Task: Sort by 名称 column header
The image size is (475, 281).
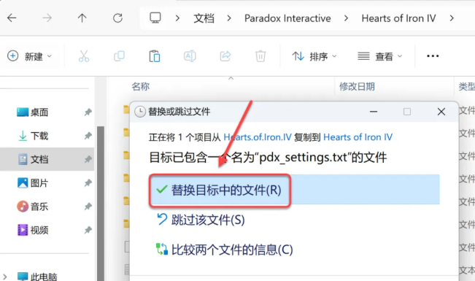Action: (141, 86)
